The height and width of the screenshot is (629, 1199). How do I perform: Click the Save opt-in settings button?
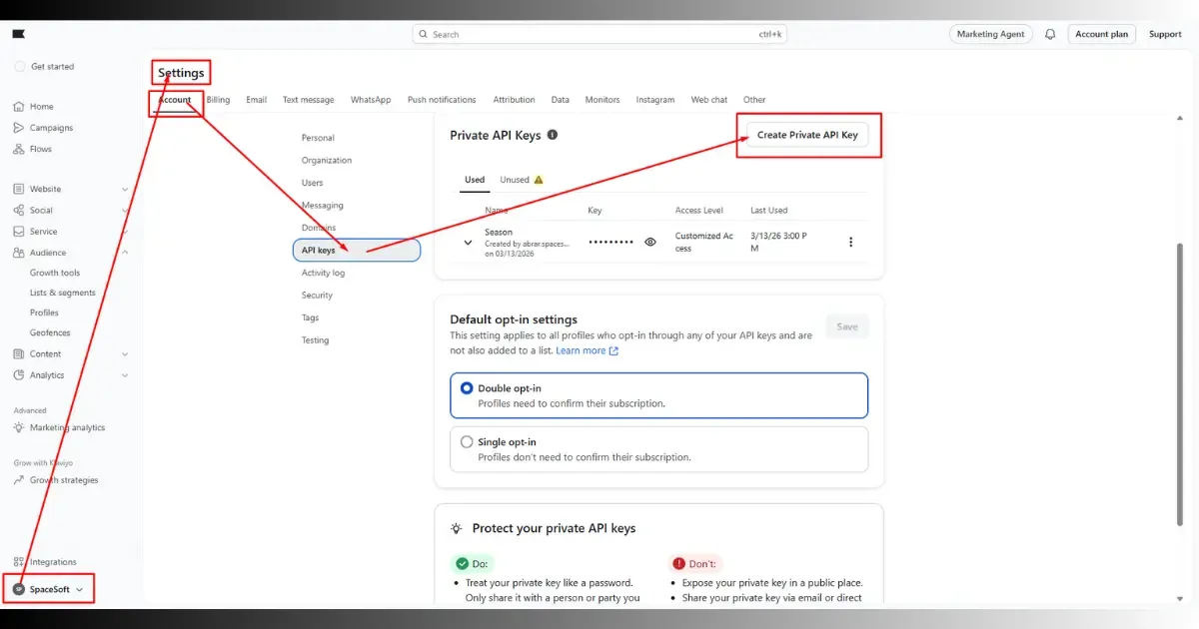pos(847,326)
